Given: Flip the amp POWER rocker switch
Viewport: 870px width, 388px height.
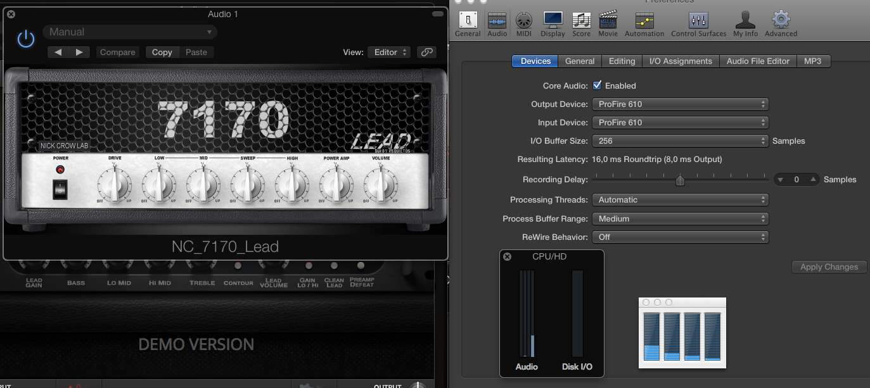Looking at the screenshot, I should (x=60, y=187).
